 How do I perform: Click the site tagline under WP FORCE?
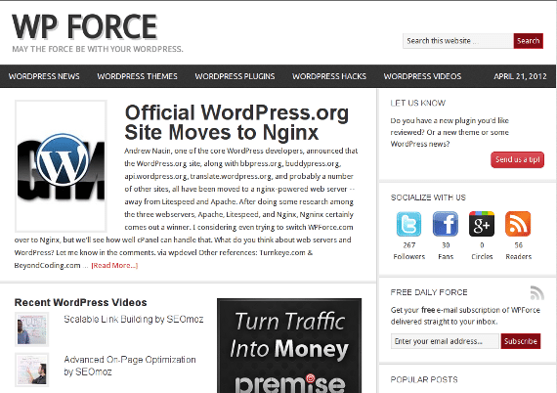(98, 49)
